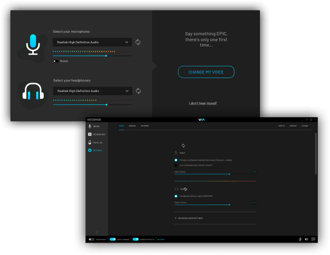The height and width of the screenshot is (255, 330).
Task: Toggle the Voice Changer switch in status bar
Action: point(113,239)
